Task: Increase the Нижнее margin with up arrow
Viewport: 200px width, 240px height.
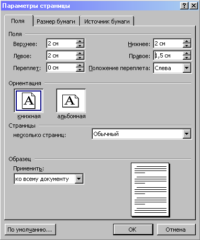Action: click(187, 41)
